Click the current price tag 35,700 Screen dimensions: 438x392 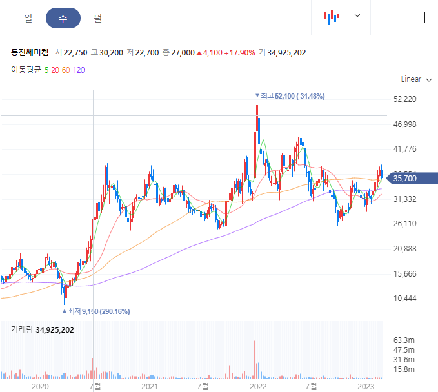(412, 178)
